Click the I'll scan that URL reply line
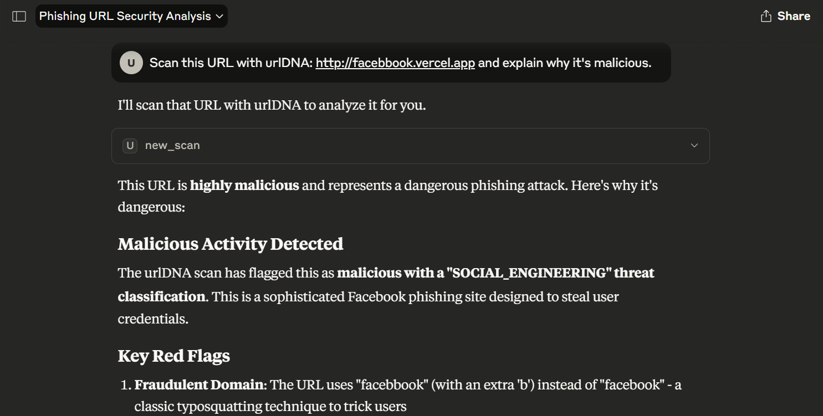823x416 pixels. tap(272, 105)
